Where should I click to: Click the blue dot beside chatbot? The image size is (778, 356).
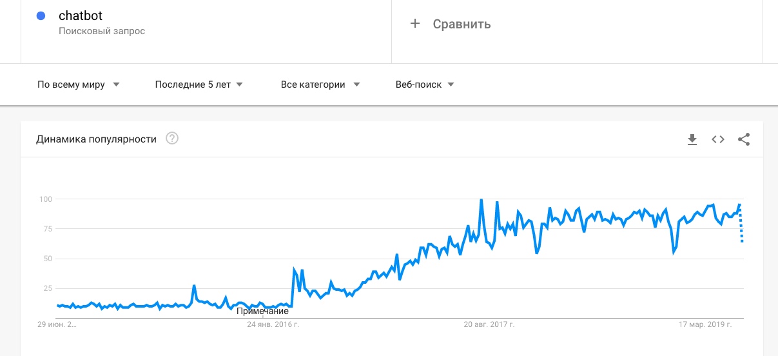coord(41,16)
